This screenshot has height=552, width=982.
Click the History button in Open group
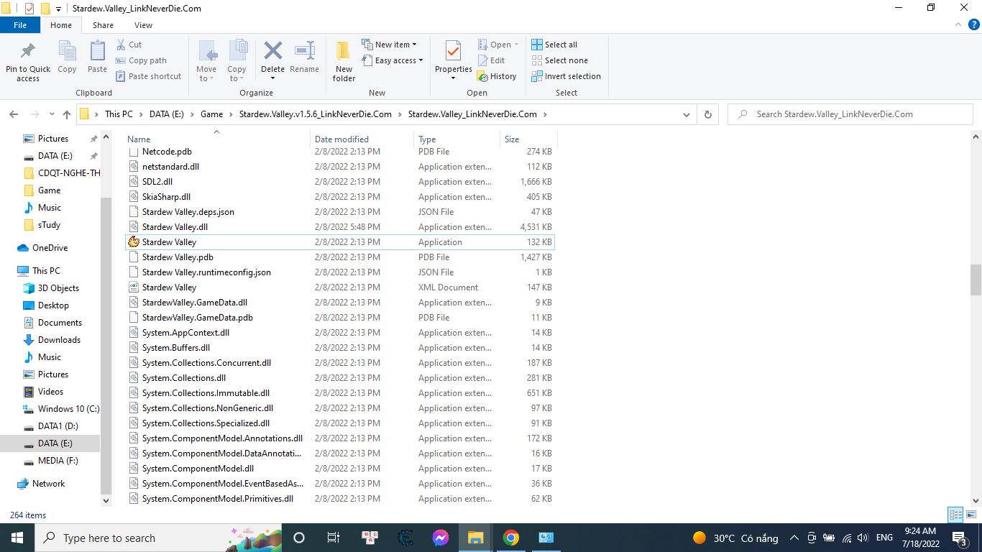[x=497, y=76]
